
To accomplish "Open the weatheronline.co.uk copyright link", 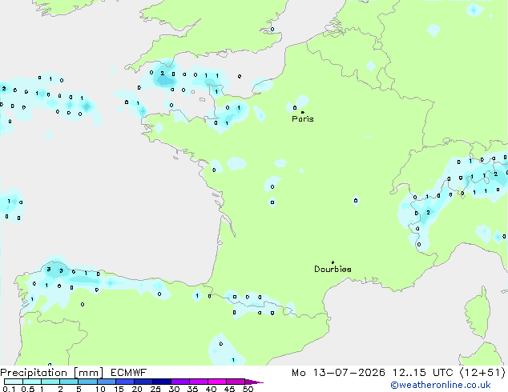I will [x=441, y=385].
